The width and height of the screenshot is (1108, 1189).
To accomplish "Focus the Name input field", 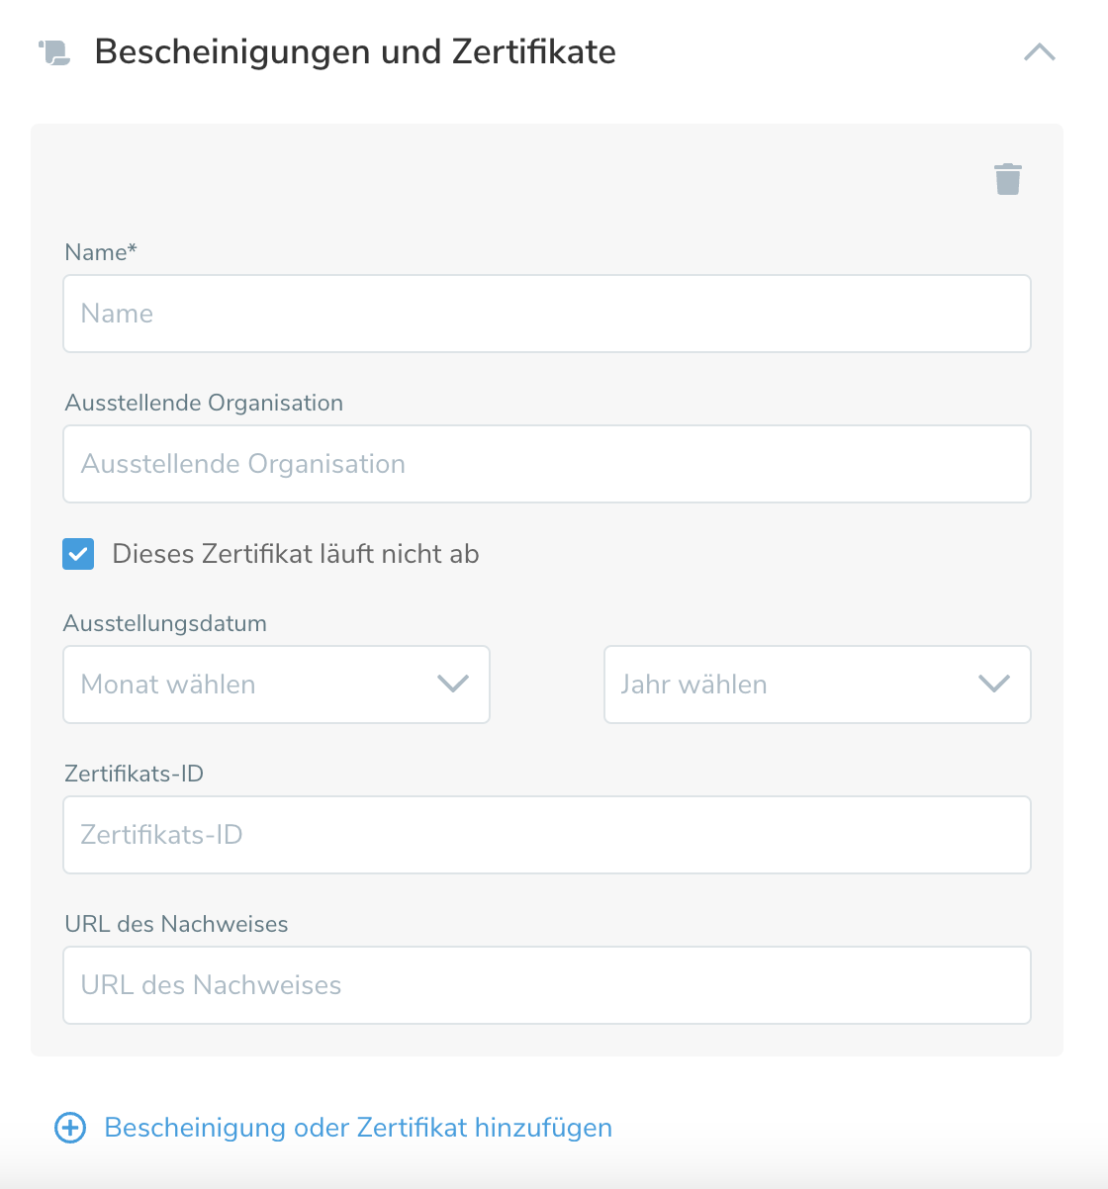I will [x=546, y=314].
